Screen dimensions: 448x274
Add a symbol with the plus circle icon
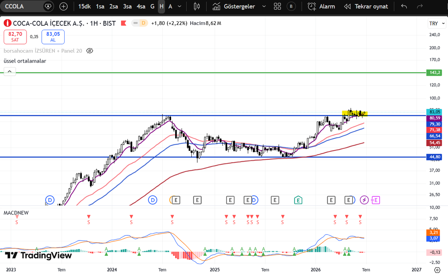pyautogui.click(x=64, y=6)
